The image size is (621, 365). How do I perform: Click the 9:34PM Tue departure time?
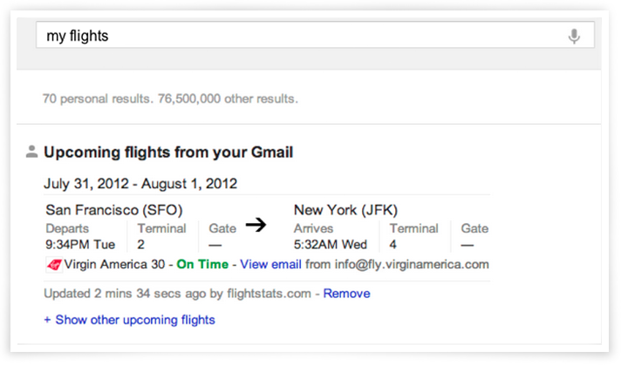click(x=80, y=244)
